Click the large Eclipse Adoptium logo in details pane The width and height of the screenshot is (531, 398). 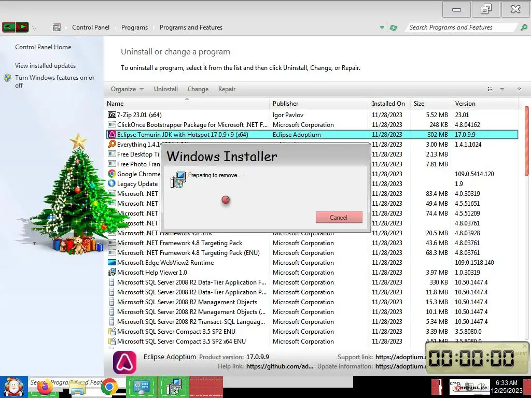(x=124, y=362)
